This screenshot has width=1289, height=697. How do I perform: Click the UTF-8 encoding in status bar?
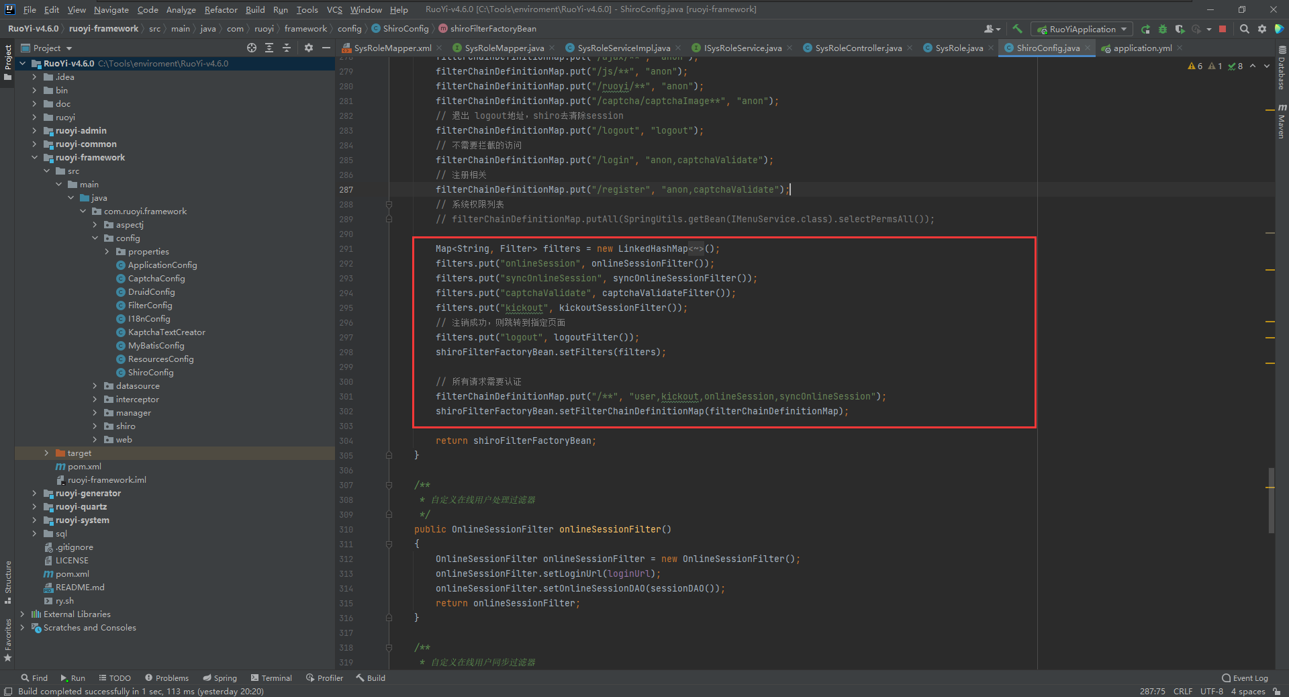1211,691
